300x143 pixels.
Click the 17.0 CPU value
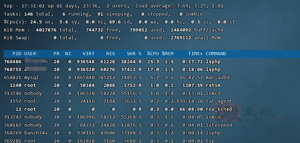pos(153,70)
